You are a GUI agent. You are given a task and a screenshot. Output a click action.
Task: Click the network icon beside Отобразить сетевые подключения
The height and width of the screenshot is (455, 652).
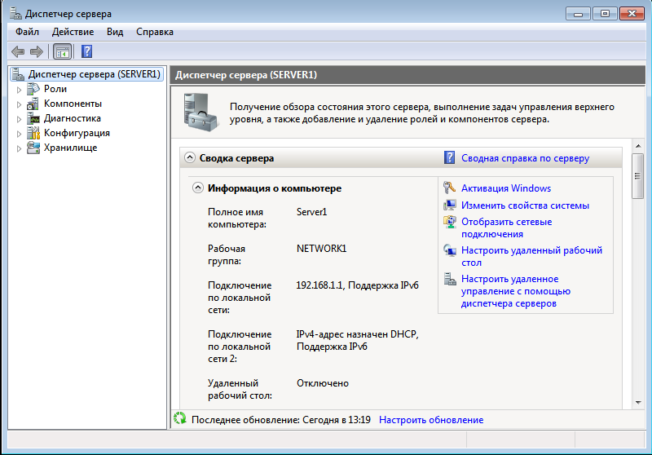coord(450,222)
